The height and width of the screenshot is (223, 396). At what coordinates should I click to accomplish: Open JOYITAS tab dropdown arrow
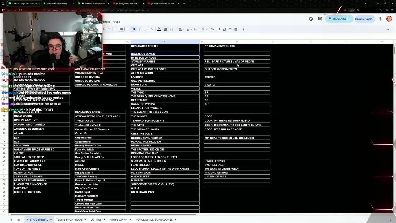[104, 220]
